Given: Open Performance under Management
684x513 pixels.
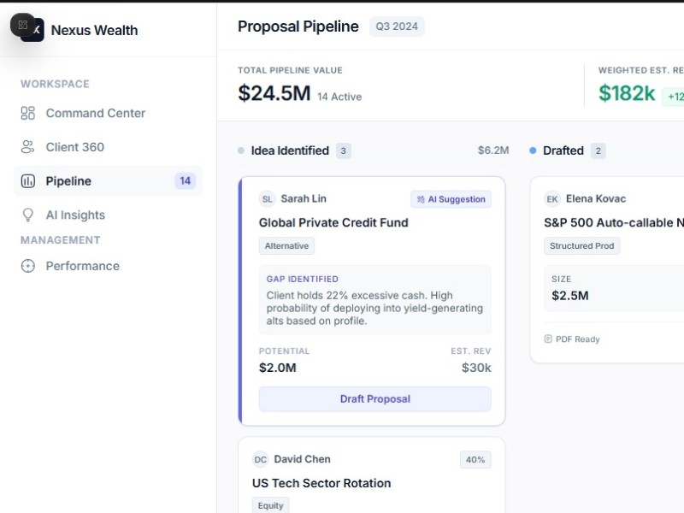Looking at the screenshot, I should 82,266.
